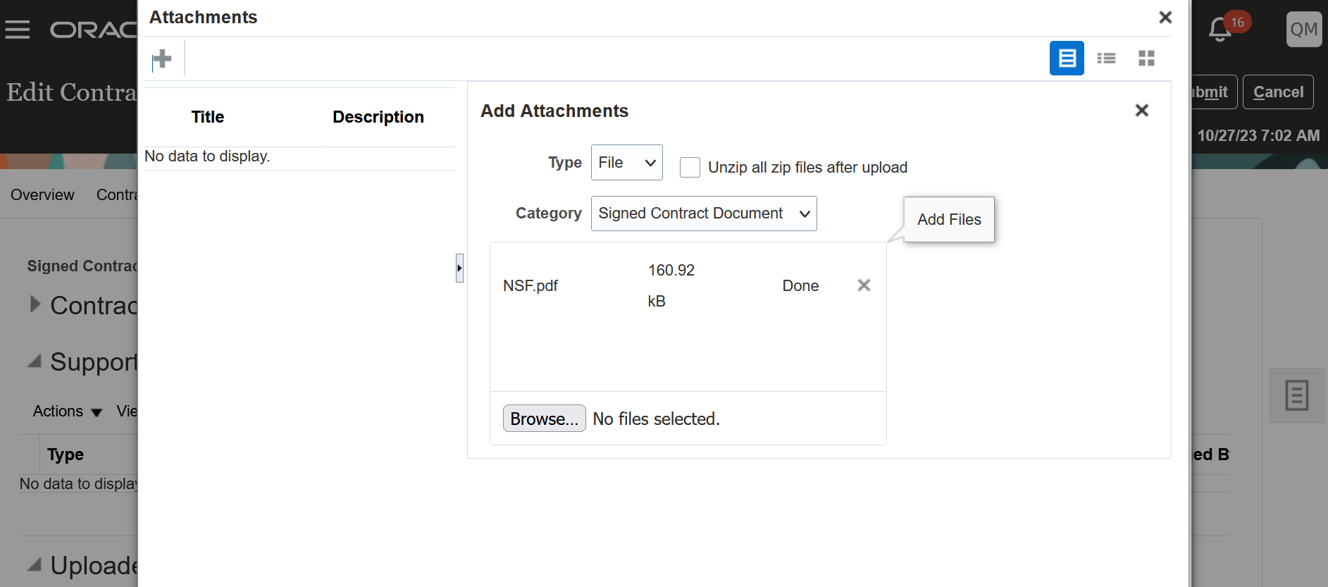The width and height of the screenshot is (1328, 587).
Task: Click the splitter collapse arrow handle
Action: pos(459,268)
